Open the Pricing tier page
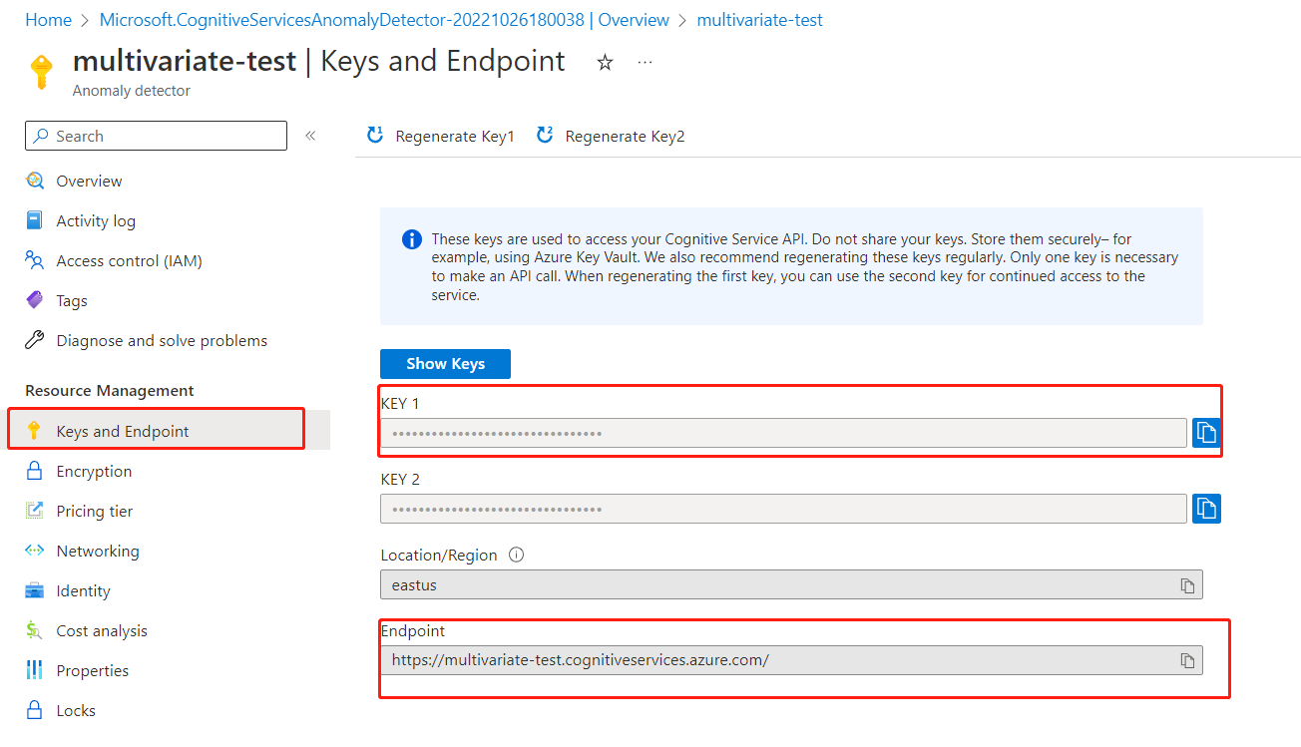 [95, 512]
